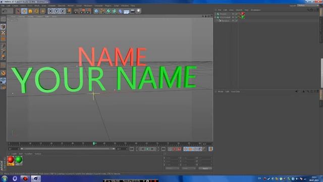Viewport: 323px width, 182px height.
Task: Click the Camera object icon
Action: pyautogui.click(x=132, y=11)
